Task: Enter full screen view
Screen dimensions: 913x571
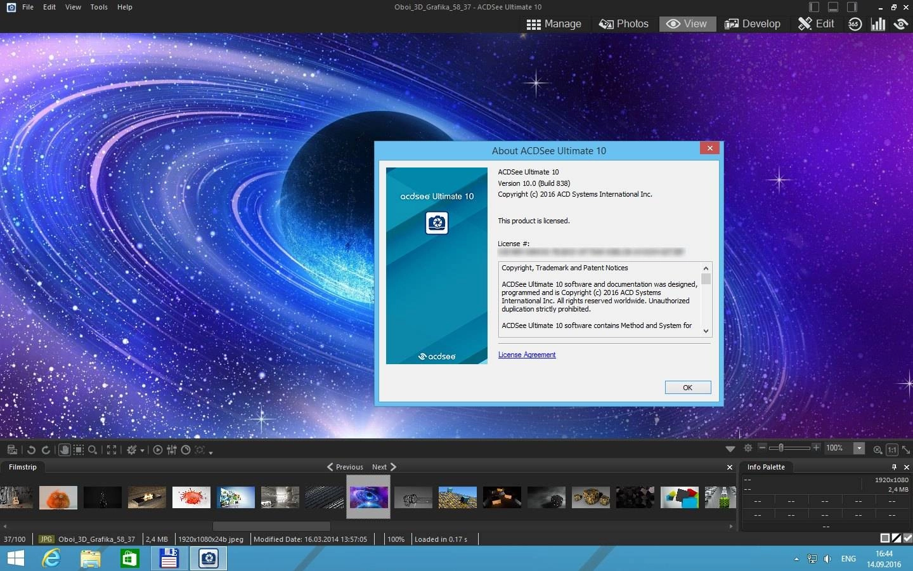Action: click(112, 450)
